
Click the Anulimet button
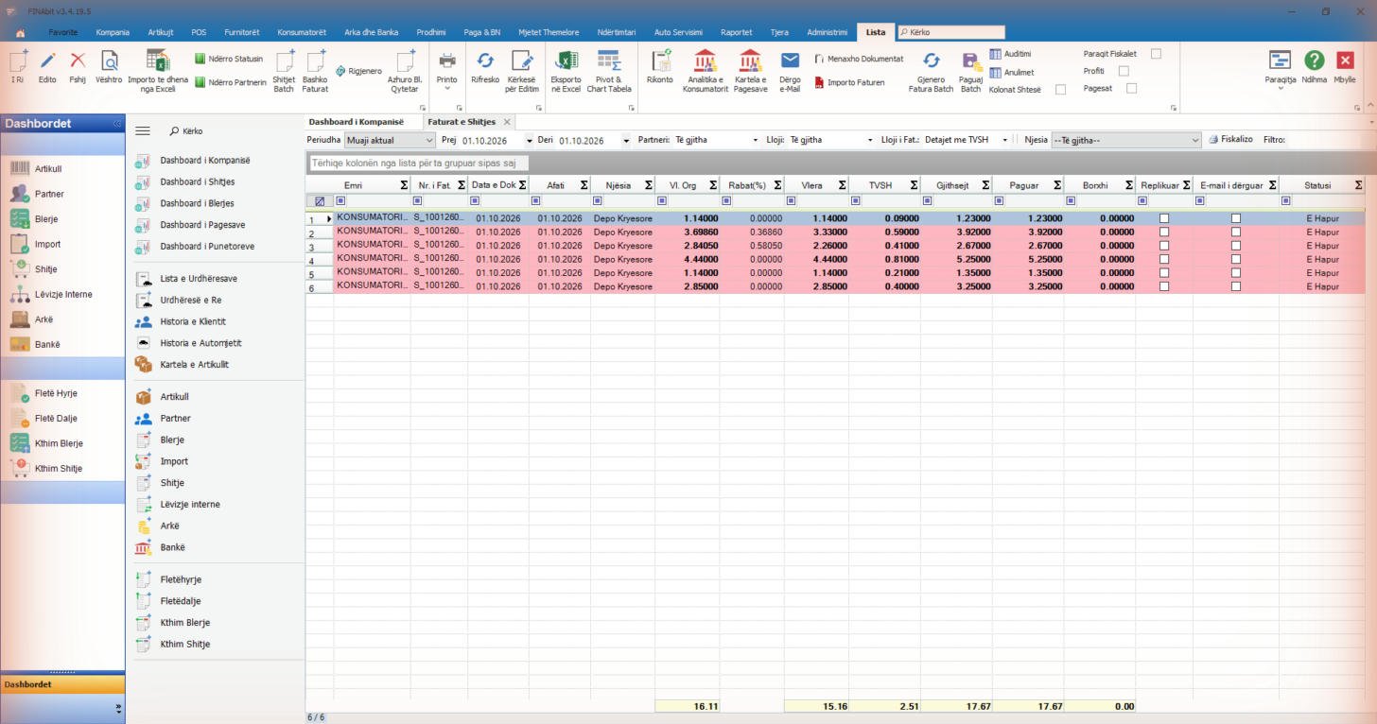pos(1012,72)
